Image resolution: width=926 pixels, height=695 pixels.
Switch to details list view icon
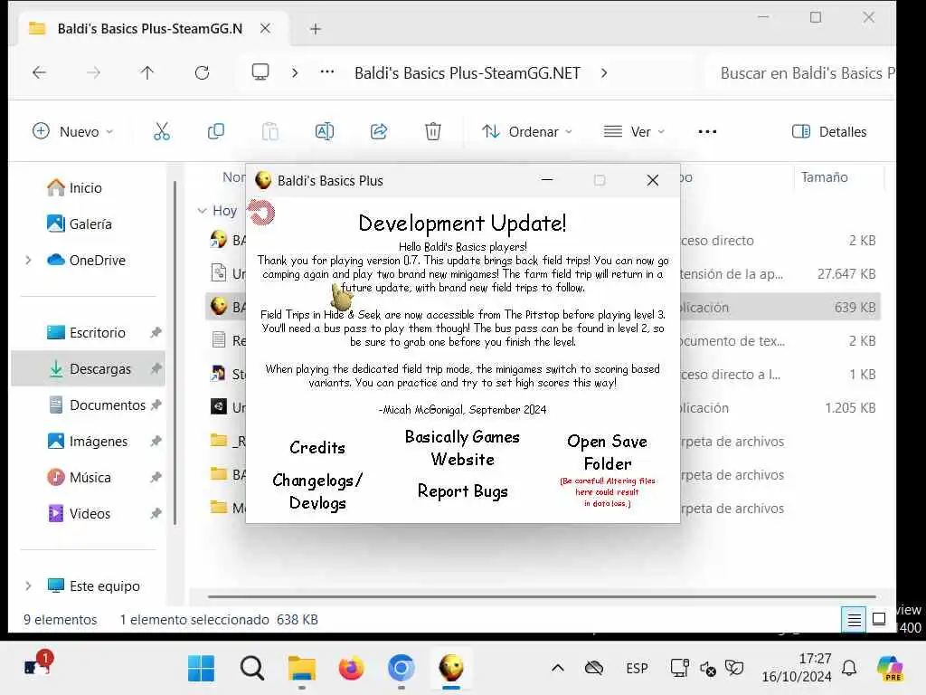pyautogui.click(x=854, y=619)
